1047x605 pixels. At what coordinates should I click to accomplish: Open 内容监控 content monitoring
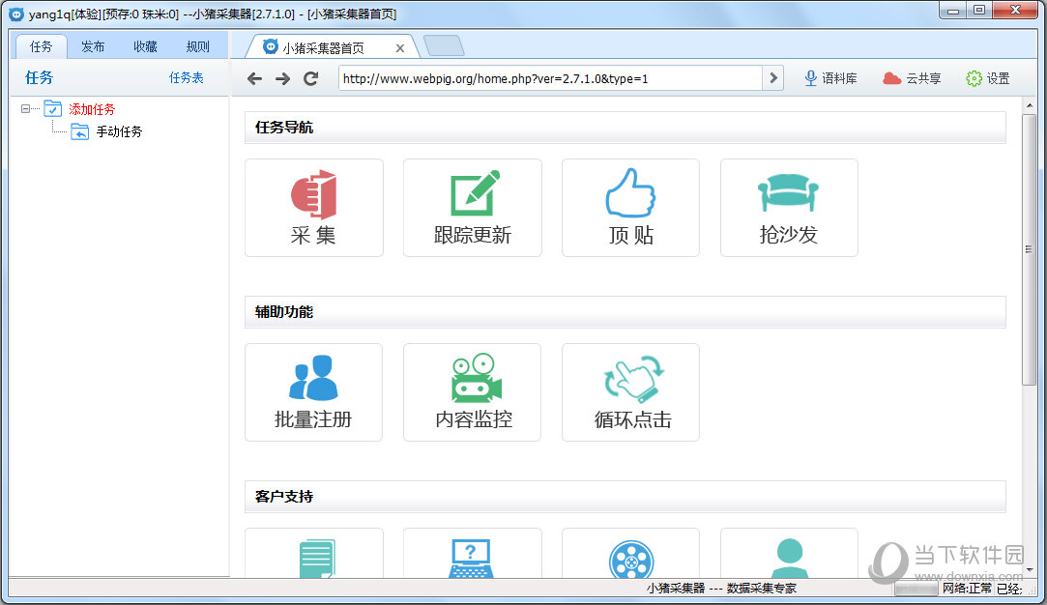click(472, 391)
